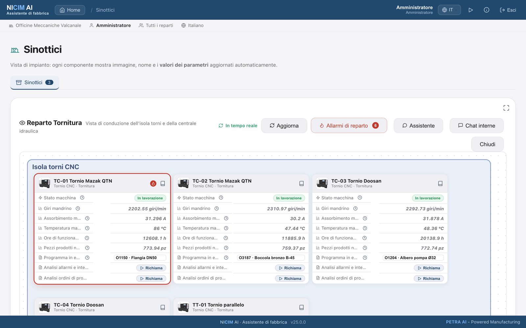Click the Sinottici breadcrumb item
The image size is (526, 328).
pyautogui.click(x=105, y=10)
